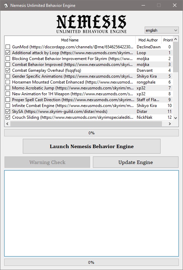The height and width of the screenshot is (270, 183).
Task: Select the Crouch Sliding mod row
Action: (89, 117)
